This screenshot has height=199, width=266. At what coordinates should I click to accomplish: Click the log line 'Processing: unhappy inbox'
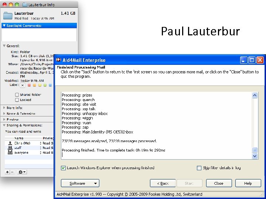coord(85,114)
